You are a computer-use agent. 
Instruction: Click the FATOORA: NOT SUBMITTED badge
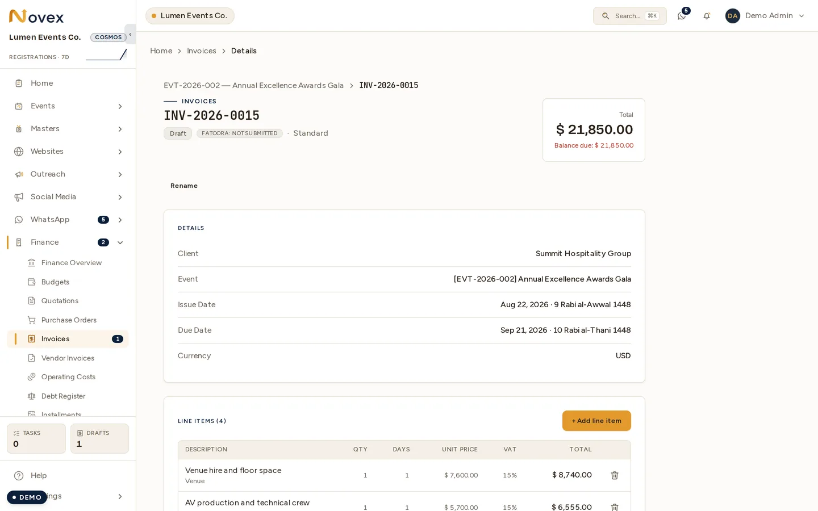pyautogui.click(x=240, y=133)
